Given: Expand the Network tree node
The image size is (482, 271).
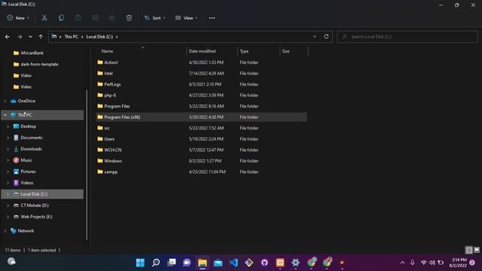Looking at the screenshot, I should click(5, 231).
